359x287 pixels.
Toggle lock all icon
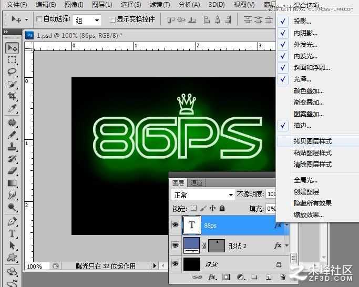click(222, 208)
